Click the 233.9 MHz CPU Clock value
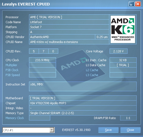 coord(43,60)
